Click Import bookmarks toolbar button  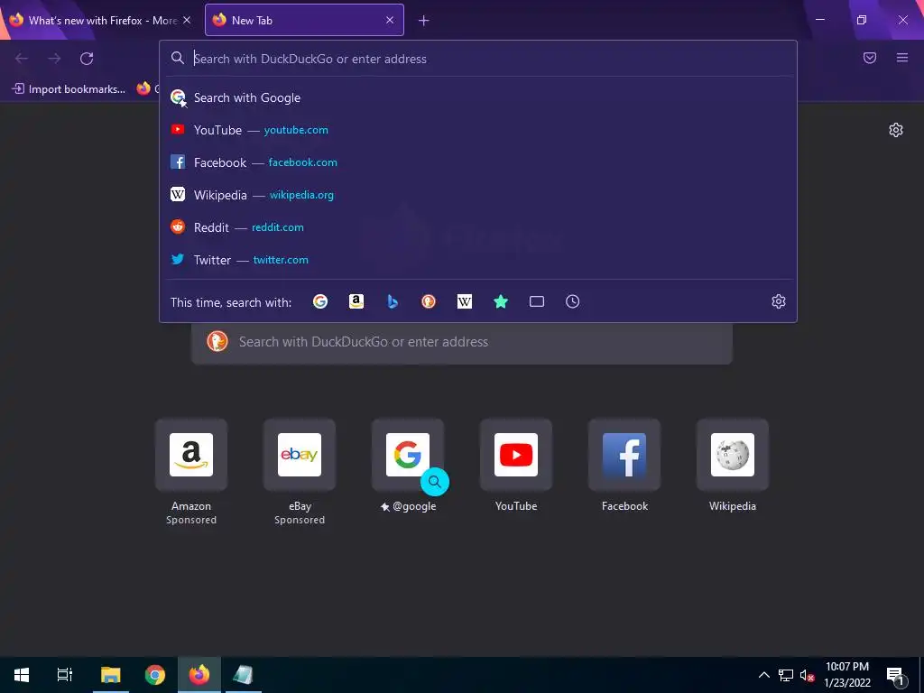69,89
